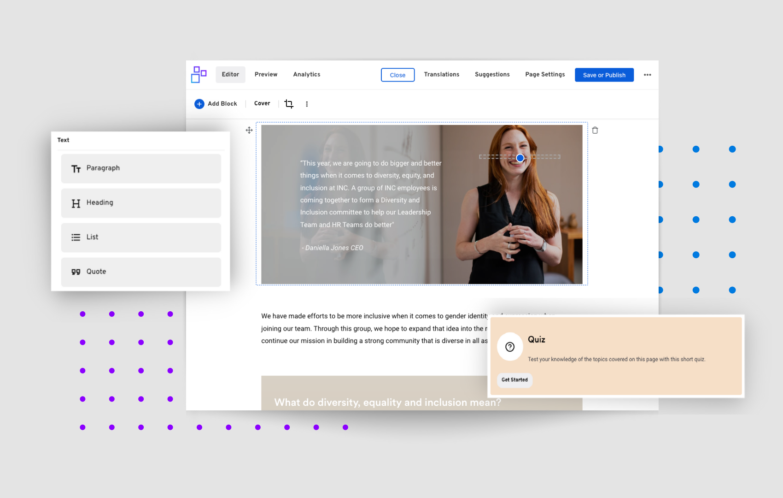Grab the move handle beside the cover
Viewport: 783px width, 498px height.
pyautogui.click(x=249, y=130)
